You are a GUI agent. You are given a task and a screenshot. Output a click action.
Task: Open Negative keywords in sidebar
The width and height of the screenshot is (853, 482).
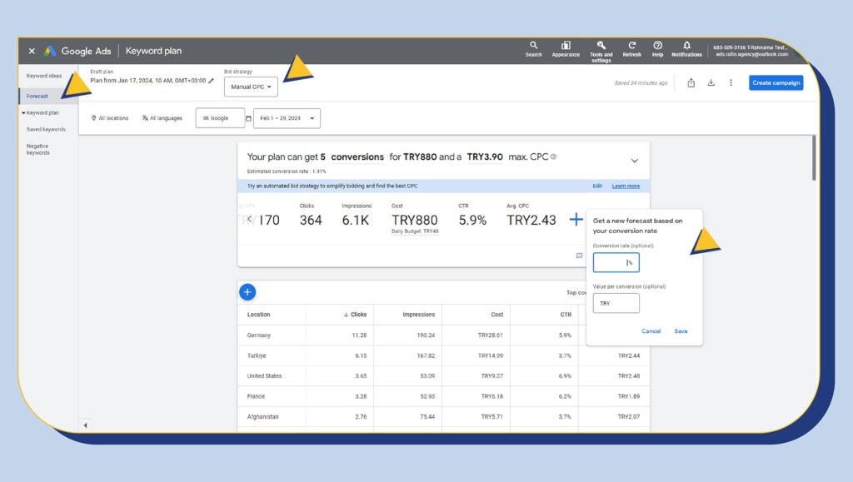click(x=38, y=150)
